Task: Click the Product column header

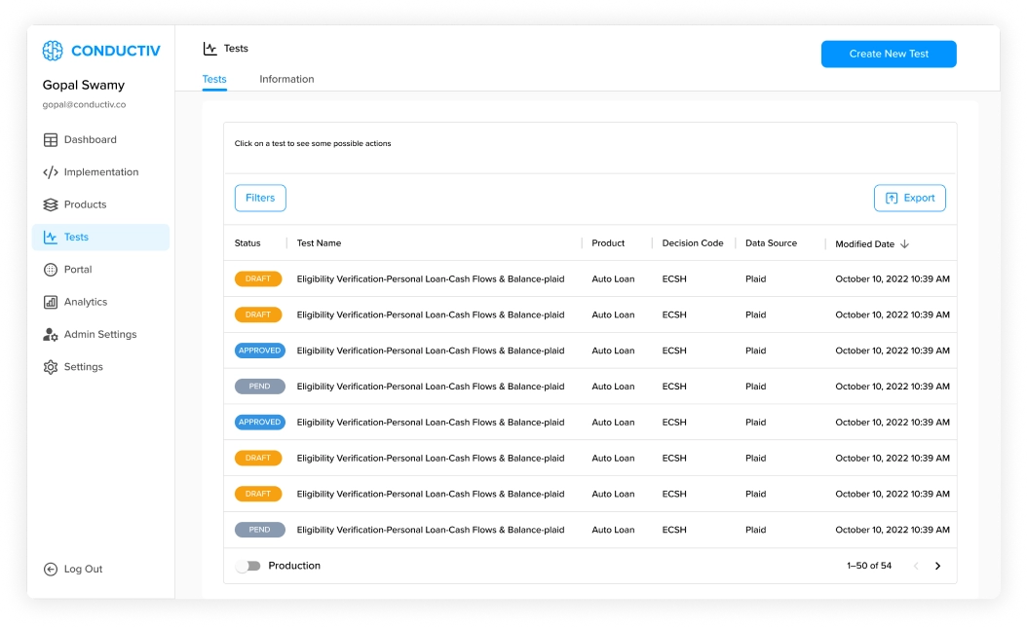Action: pos(608,243)
